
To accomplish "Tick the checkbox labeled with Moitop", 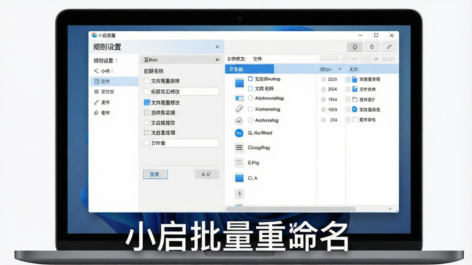I will click(250, 79).
